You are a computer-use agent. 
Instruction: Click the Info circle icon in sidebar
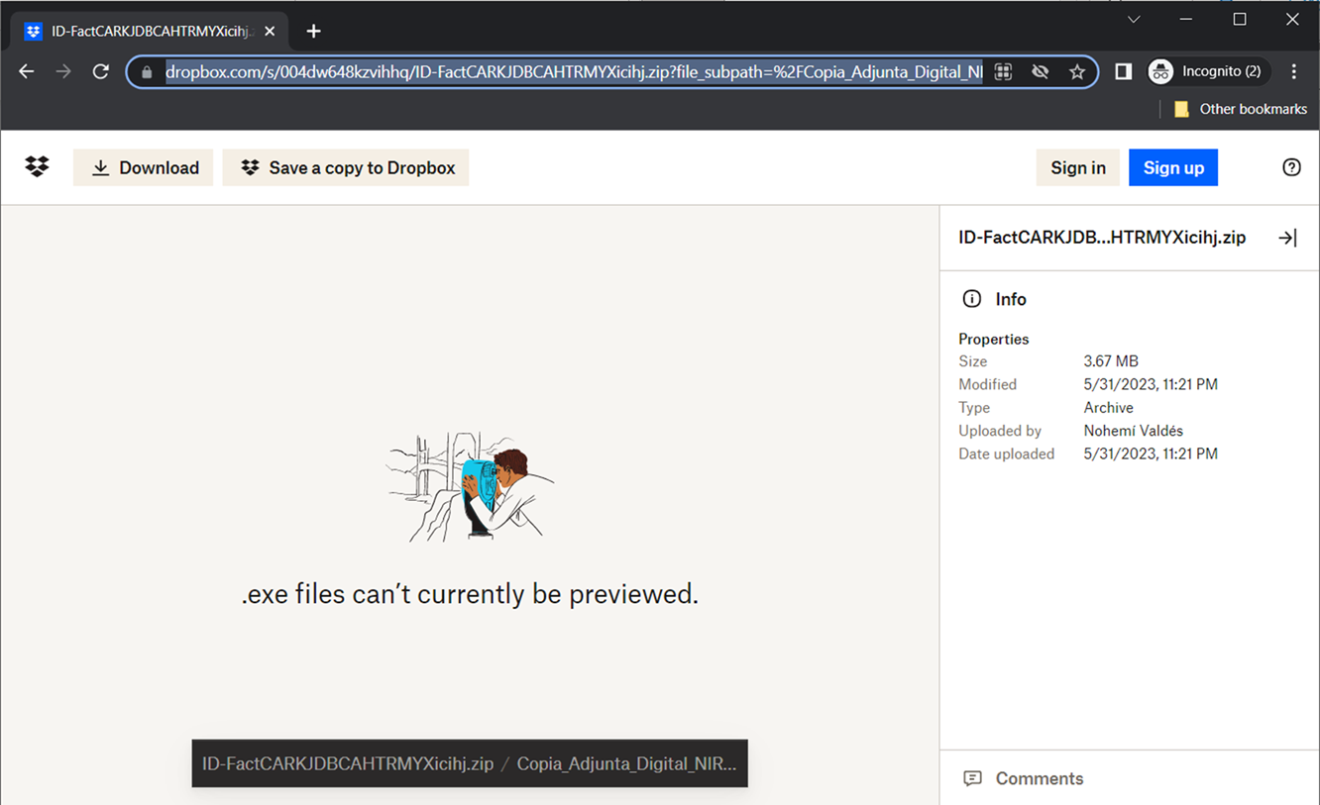[972, 299]
